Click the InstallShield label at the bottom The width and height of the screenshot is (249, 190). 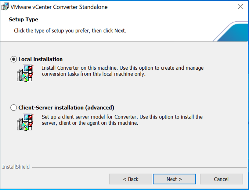click(x=16, y=167)
